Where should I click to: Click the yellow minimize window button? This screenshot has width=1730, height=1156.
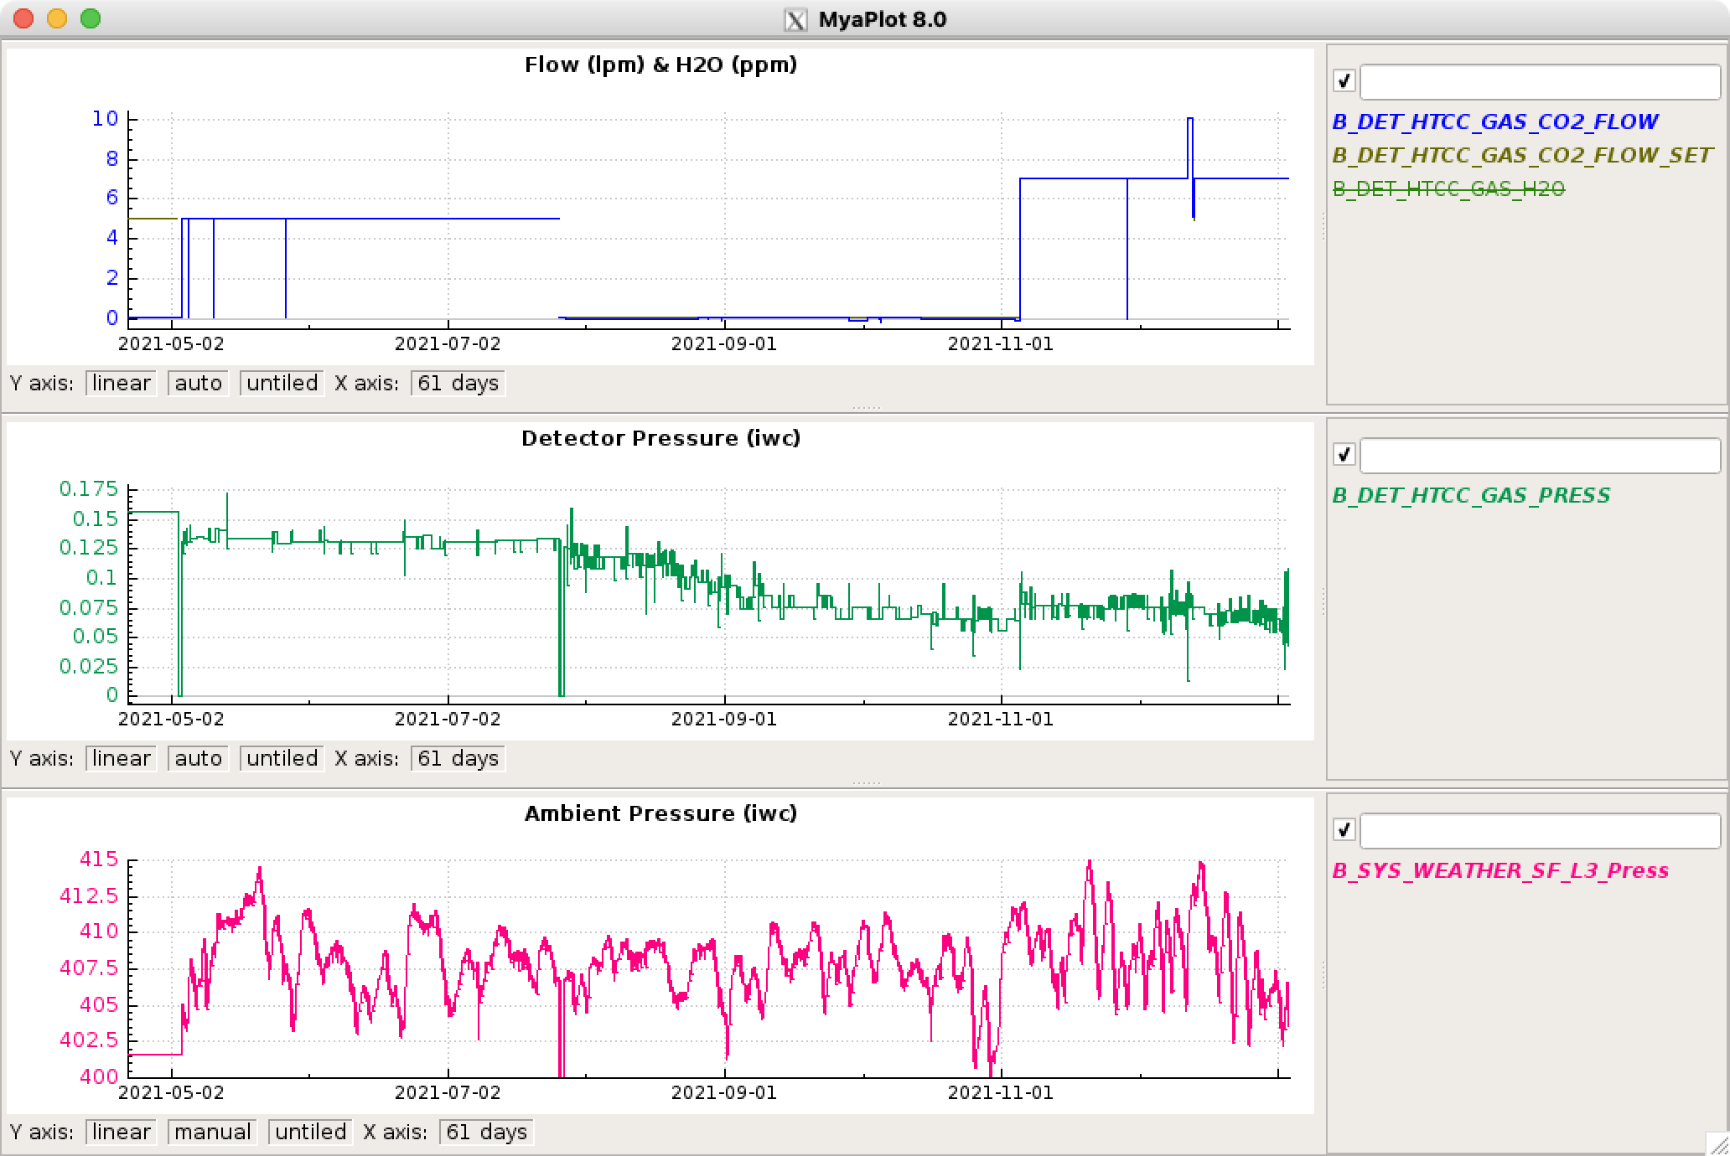57,18
